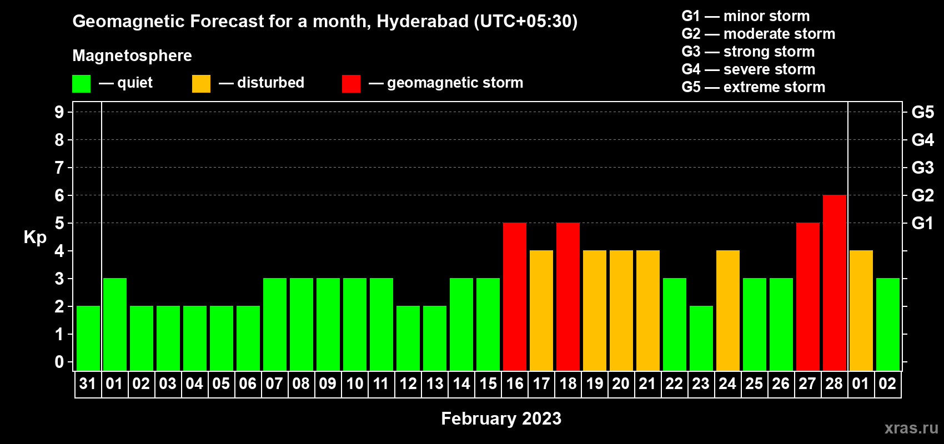The height and width of the screenshot is (444, 944).
Task: Click the G4 label on right axis
Action: (x=923, y=140)
